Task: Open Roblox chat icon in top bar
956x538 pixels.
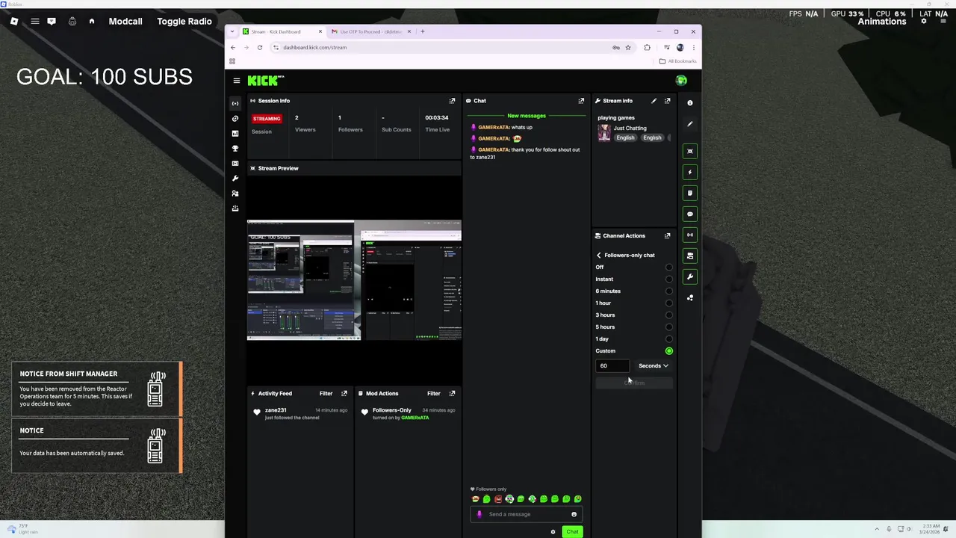Action: pos(52,21)
